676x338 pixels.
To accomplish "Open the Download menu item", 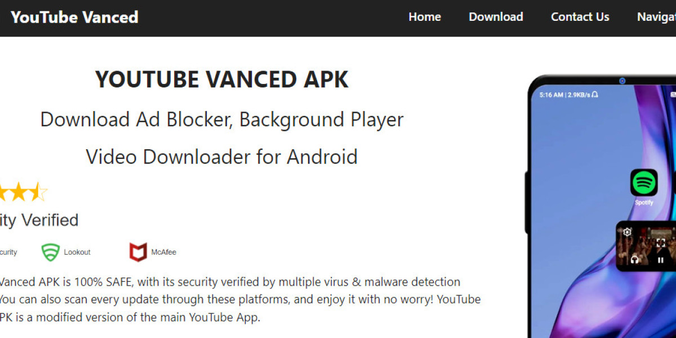I will pos(496,17).
